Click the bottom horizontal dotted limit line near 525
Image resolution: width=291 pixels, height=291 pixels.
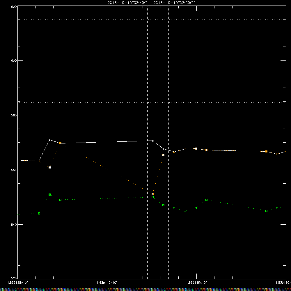click(x=152, y=265)
